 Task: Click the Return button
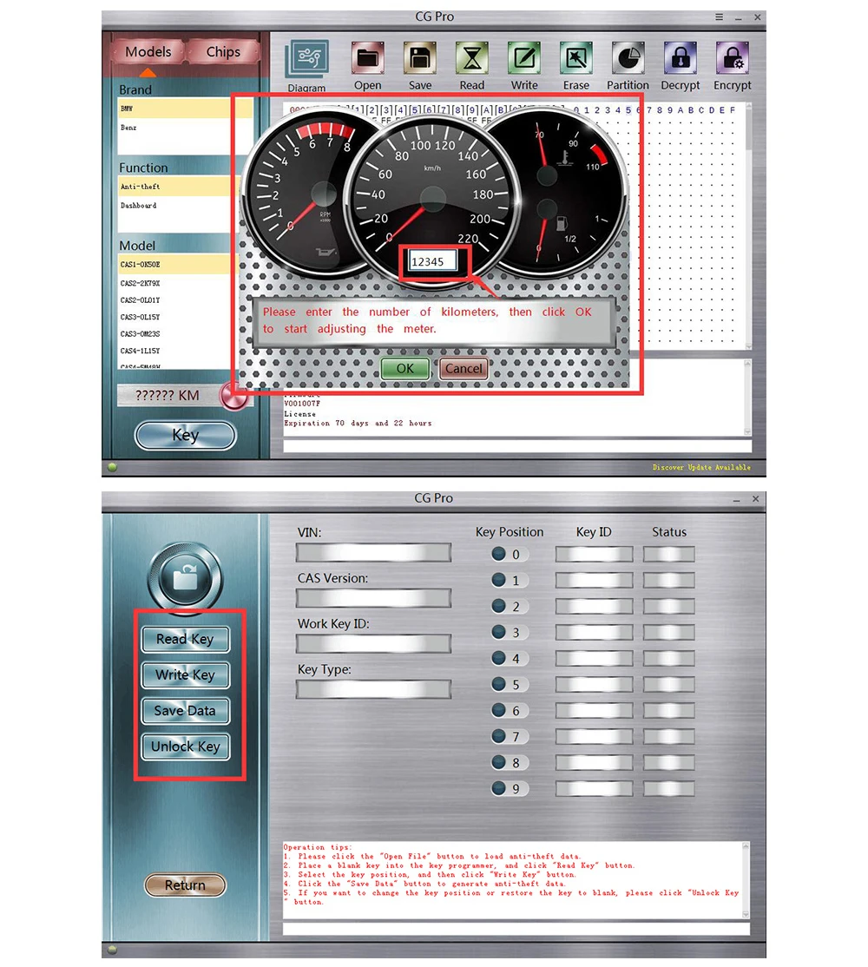185,885
